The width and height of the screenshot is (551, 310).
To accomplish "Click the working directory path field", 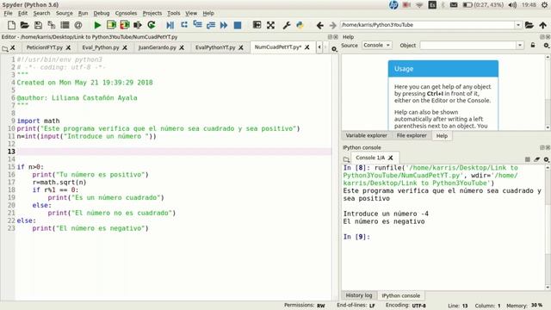I will coord(427,25).
